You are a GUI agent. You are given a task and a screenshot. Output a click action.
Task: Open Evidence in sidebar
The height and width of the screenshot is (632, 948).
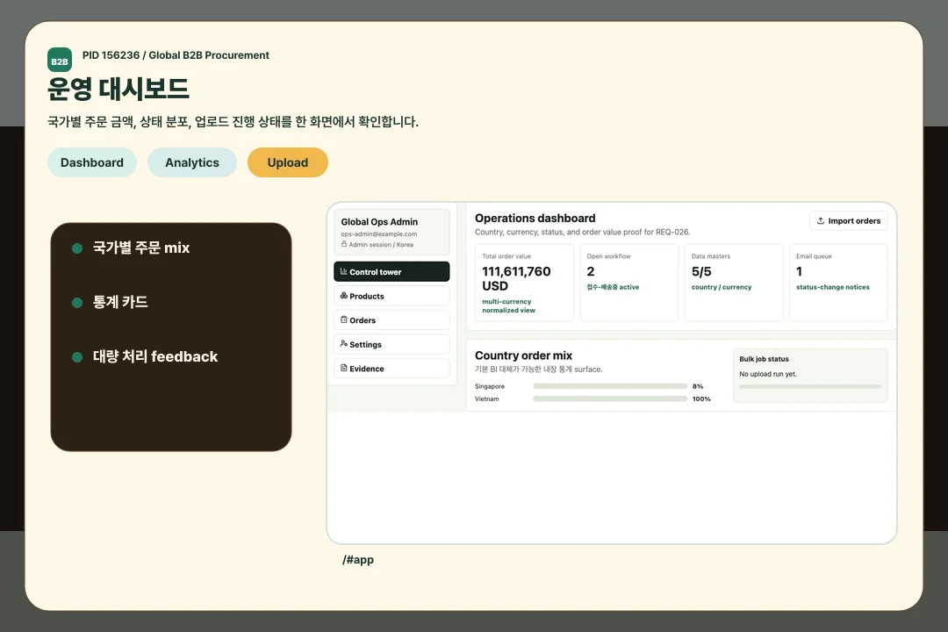(391, 369)
